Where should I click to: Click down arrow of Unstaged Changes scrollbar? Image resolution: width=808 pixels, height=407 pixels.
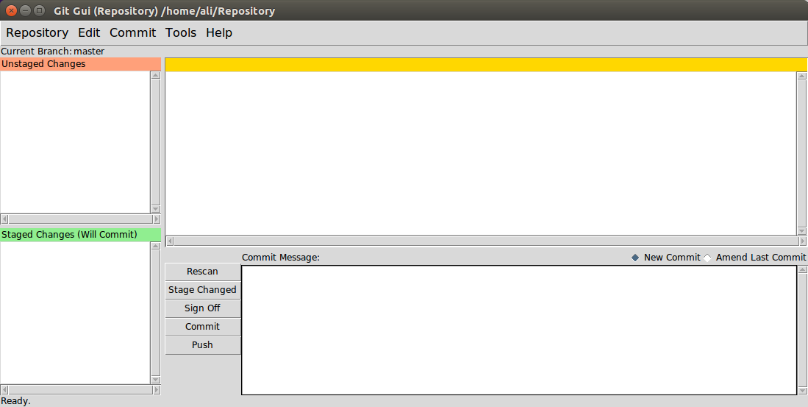click(x=156, y=209)
